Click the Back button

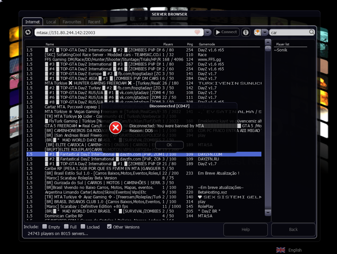[x=293, y=229]
